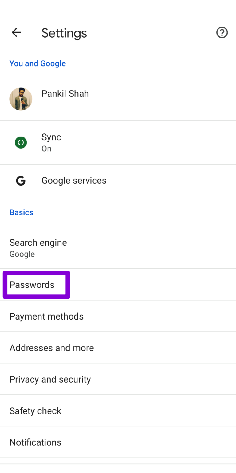
Task: Tap Pankil Shah's profile picture
Action: click(x=21, y=99)
